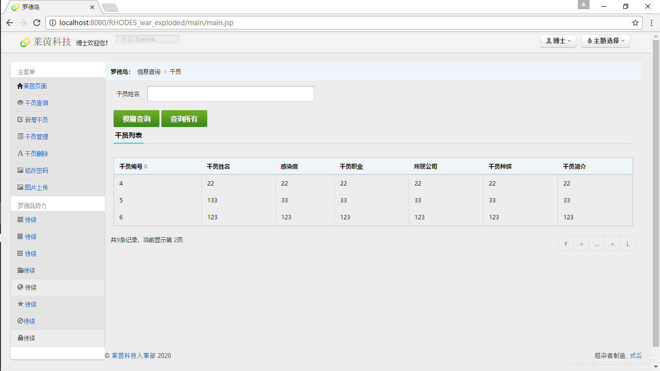Click the eye icon beside 干员查询
This screenshot has width=660, height=371.
[20, 102]
